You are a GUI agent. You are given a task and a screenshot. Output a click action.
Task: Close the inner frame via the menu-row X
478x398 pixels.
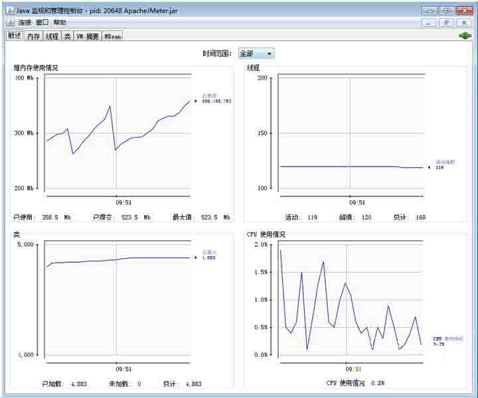click(x=464, y=23)
